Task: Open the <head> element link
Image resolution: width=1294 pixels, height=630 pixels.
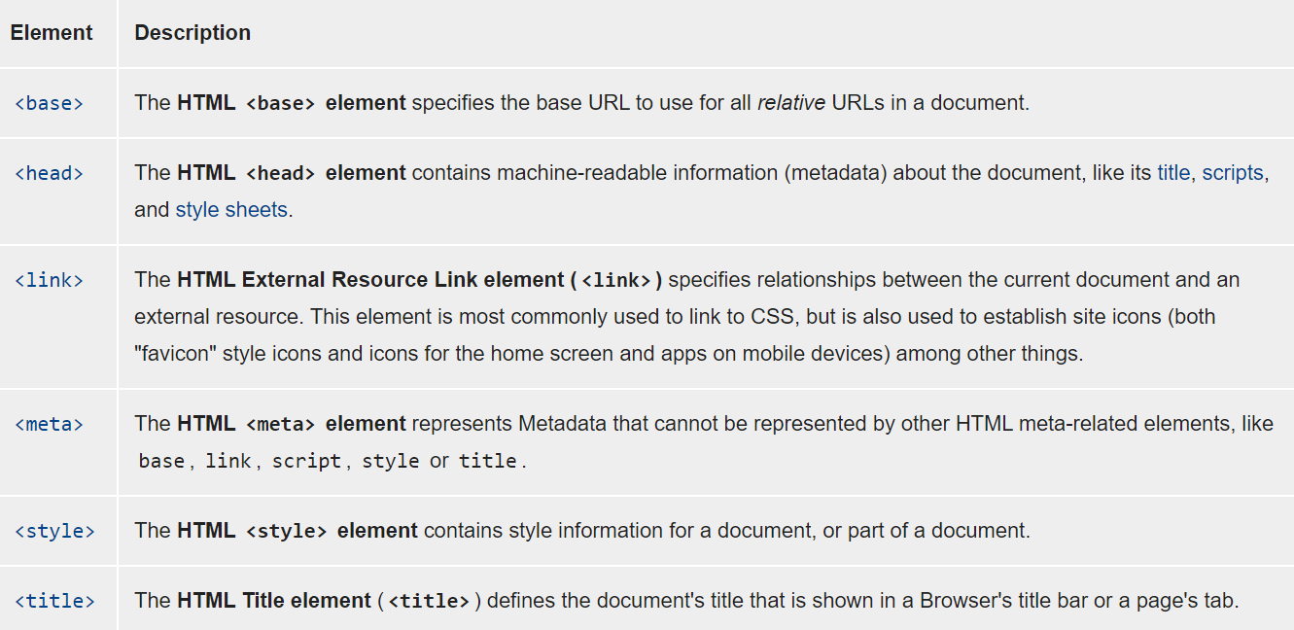Action: 49,174
